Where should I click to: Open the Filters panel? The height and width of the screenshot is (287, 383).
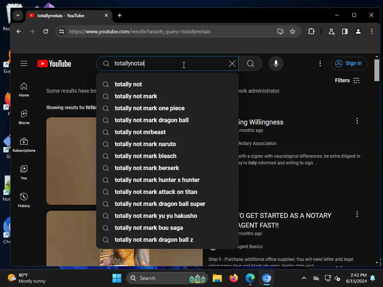(347, 80)
